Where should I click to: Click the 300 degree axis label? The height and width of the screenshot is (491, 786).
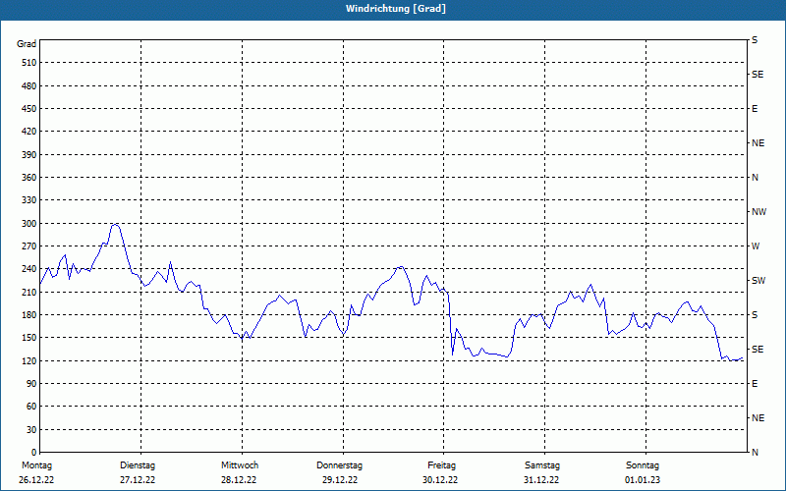click(29, 224)
